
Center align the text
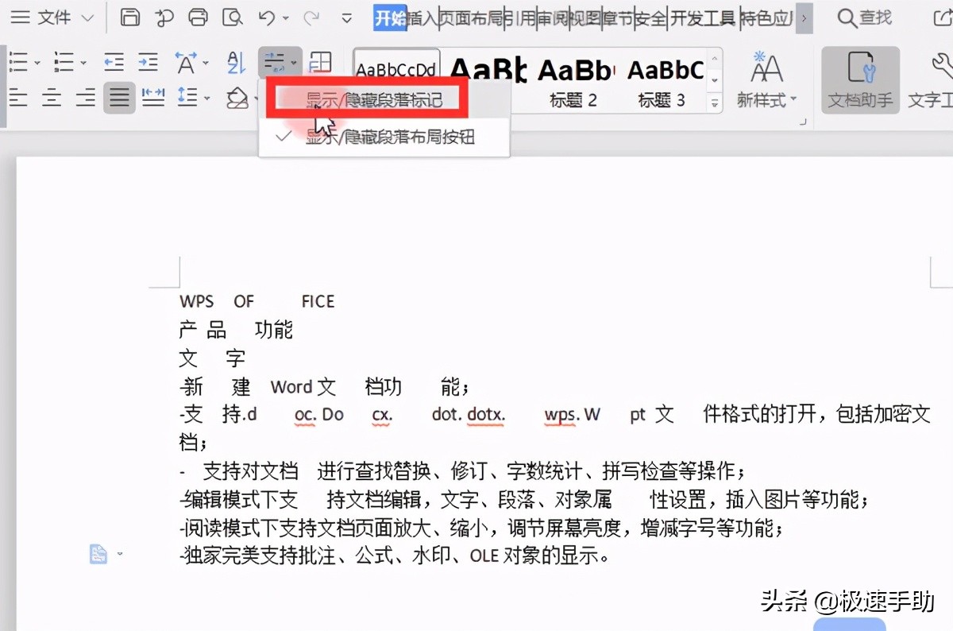52,98
